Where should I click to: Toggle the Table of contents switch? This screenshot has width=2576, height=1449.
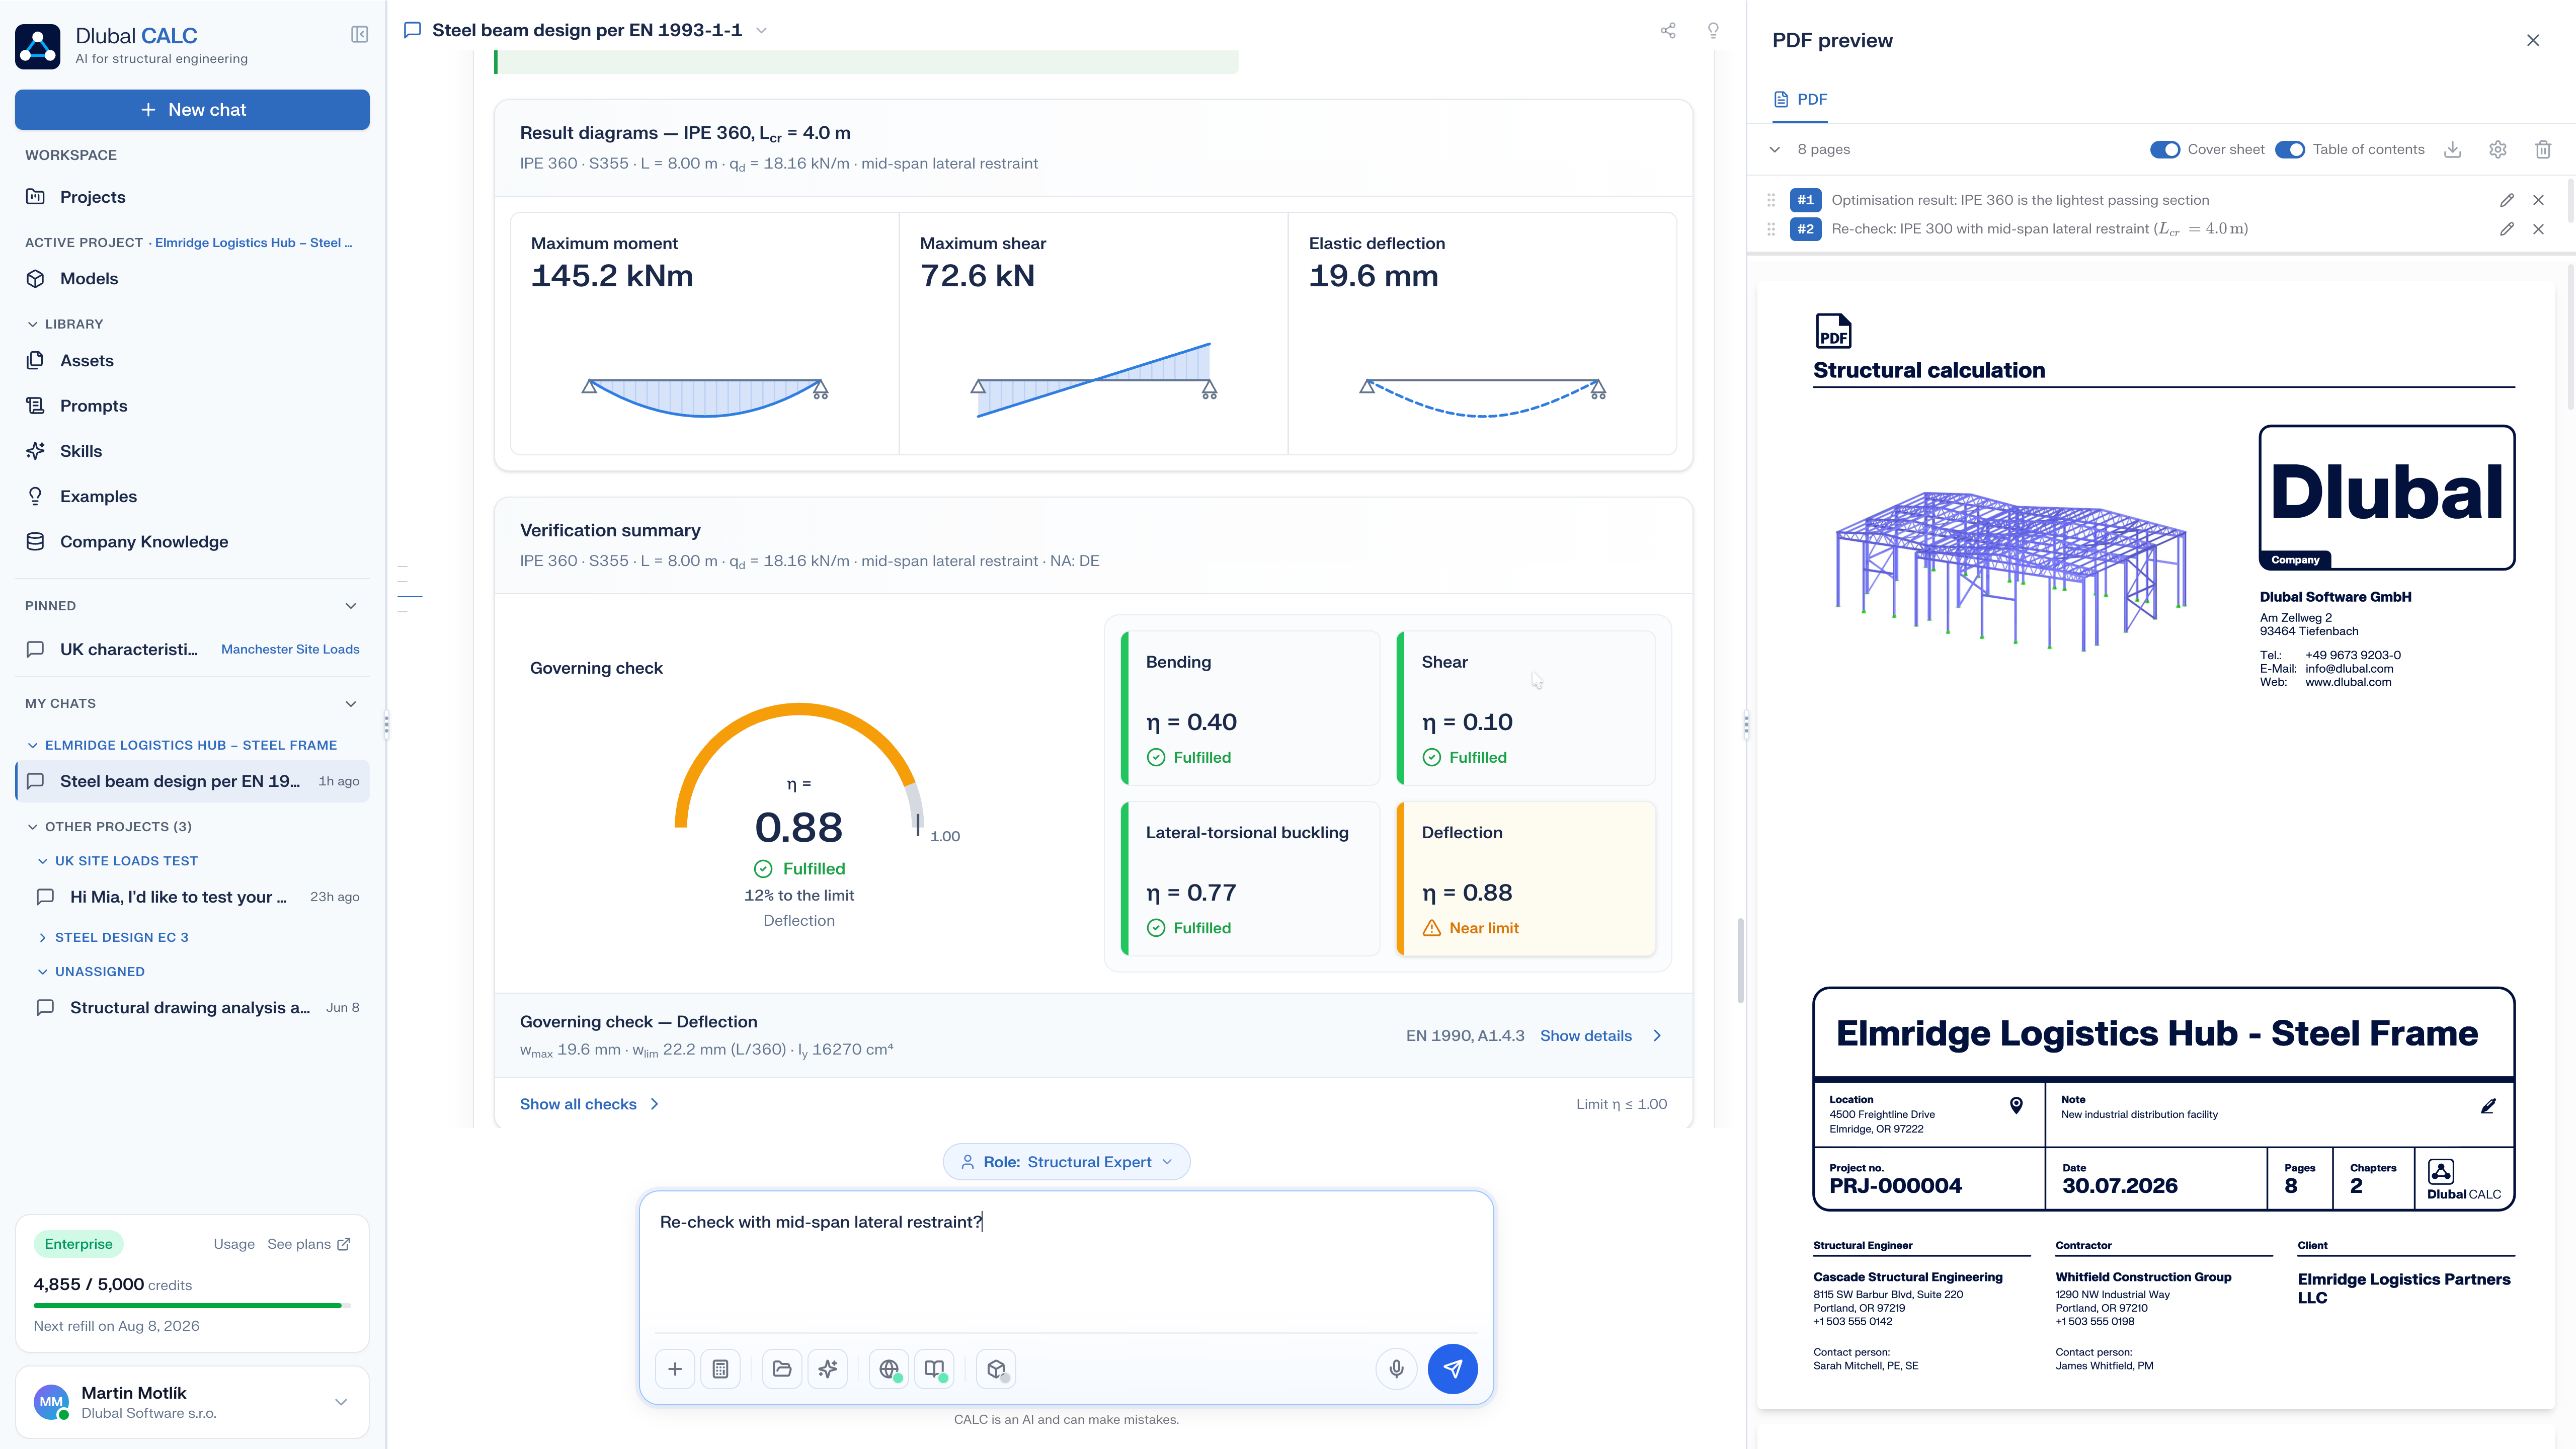(x=2290, y=150)
